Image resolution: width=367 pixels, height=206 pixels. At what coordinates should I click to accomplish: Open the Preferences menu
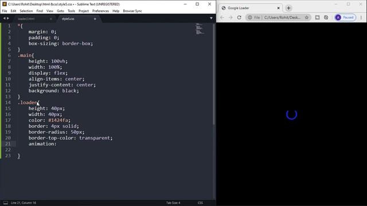point(101,11)
